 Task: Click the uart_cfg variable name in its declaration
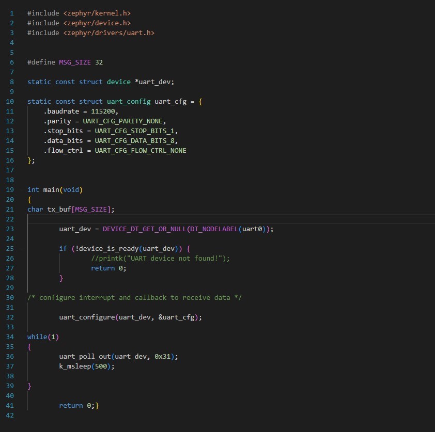click(170, 102)
